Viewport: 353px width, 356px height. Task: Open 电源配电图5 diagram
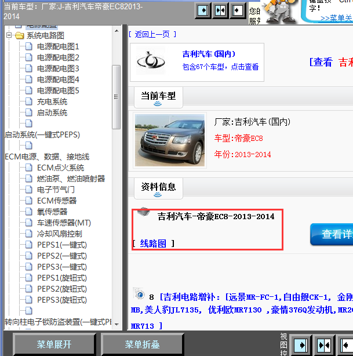coord(58,90)
